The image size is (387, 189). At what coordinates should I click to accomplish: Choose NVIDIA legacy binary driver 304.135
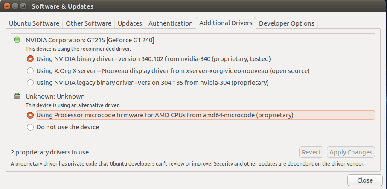30,83
